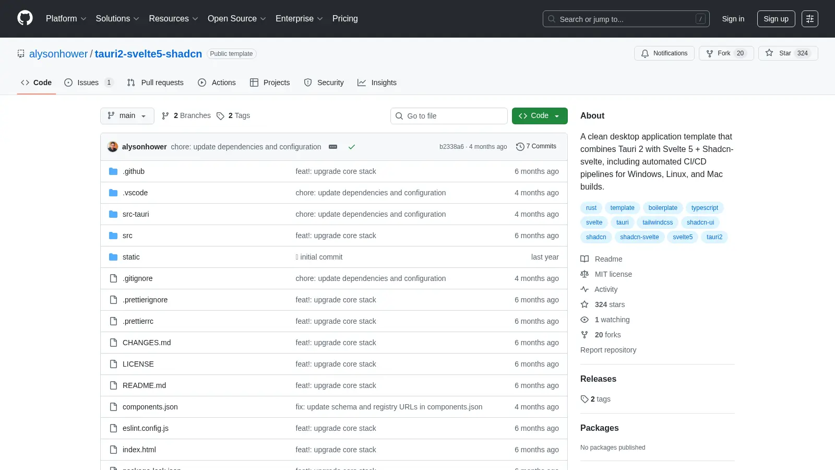835x470 pixels.
Task: Click the components.json file icon
Action: click(113, 407)
